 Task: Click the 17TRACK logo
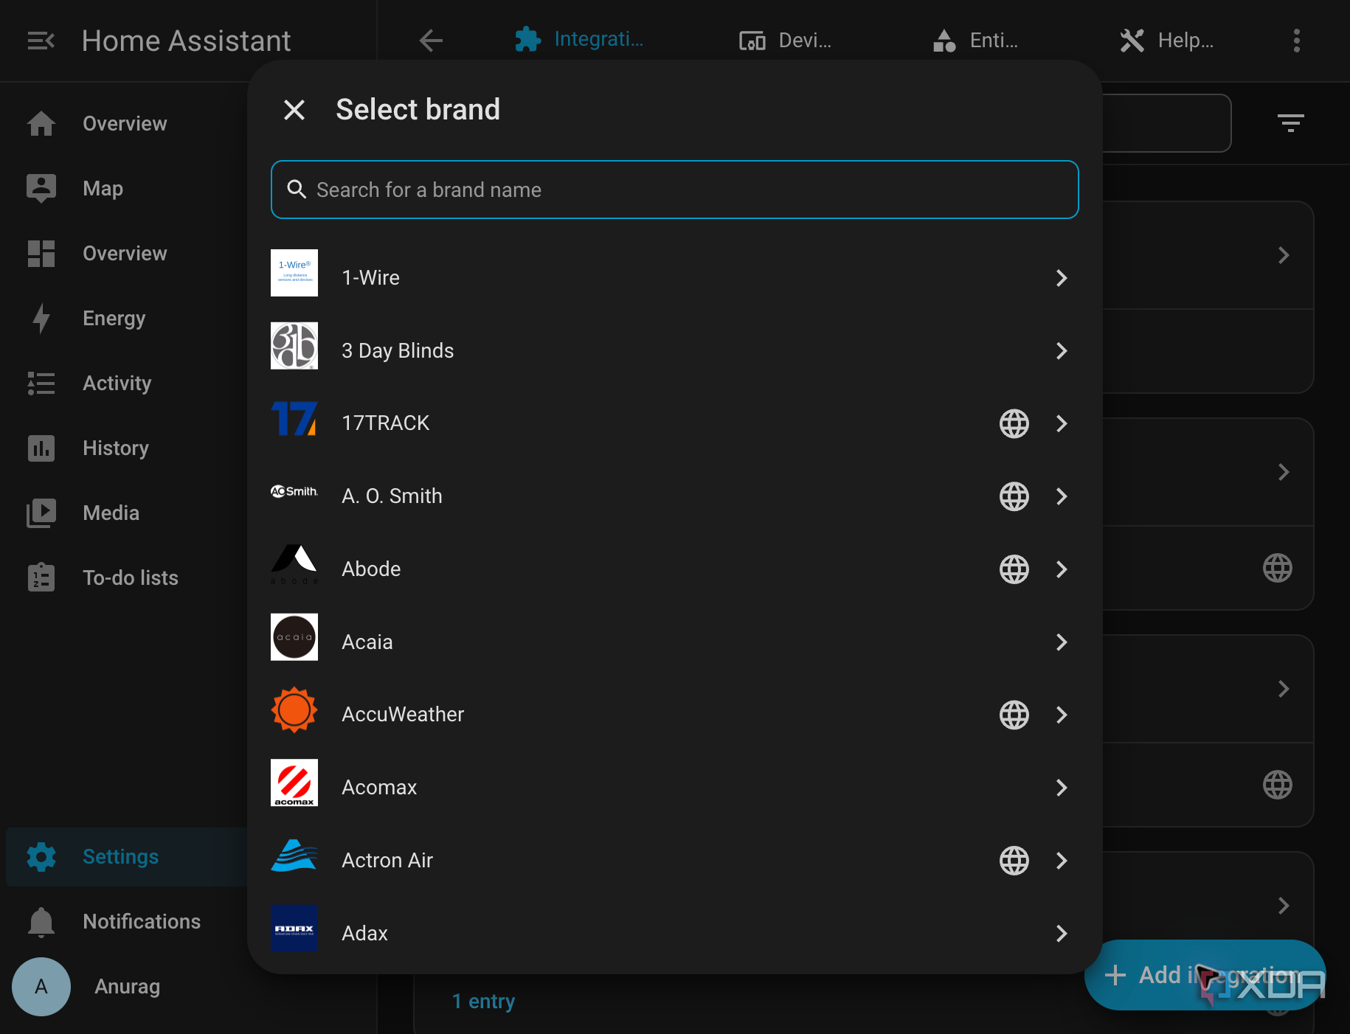pyautogui.click(x=294, y=418)
